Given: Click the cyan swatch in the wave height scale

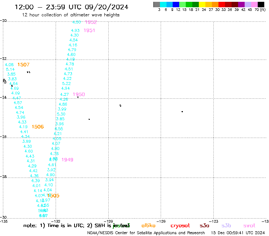Looking at the screenshot, I should point(163,4).
